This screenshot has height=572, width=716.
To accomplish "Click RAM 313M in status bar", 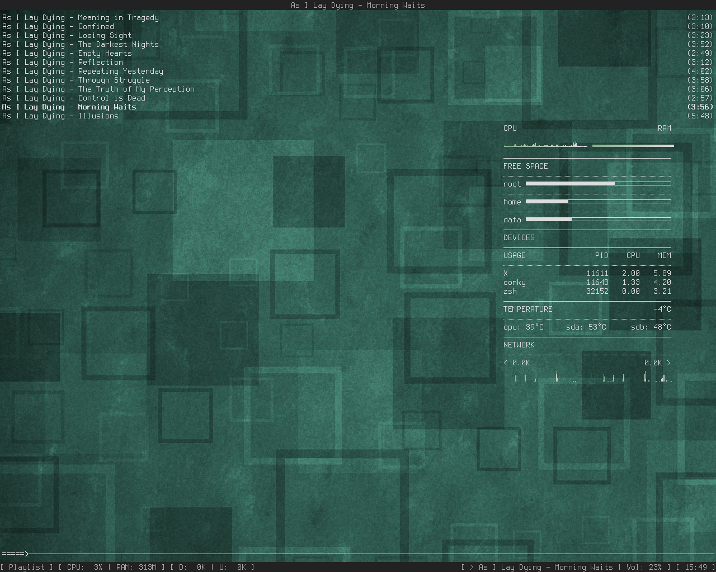I will [x=136, y=568].
